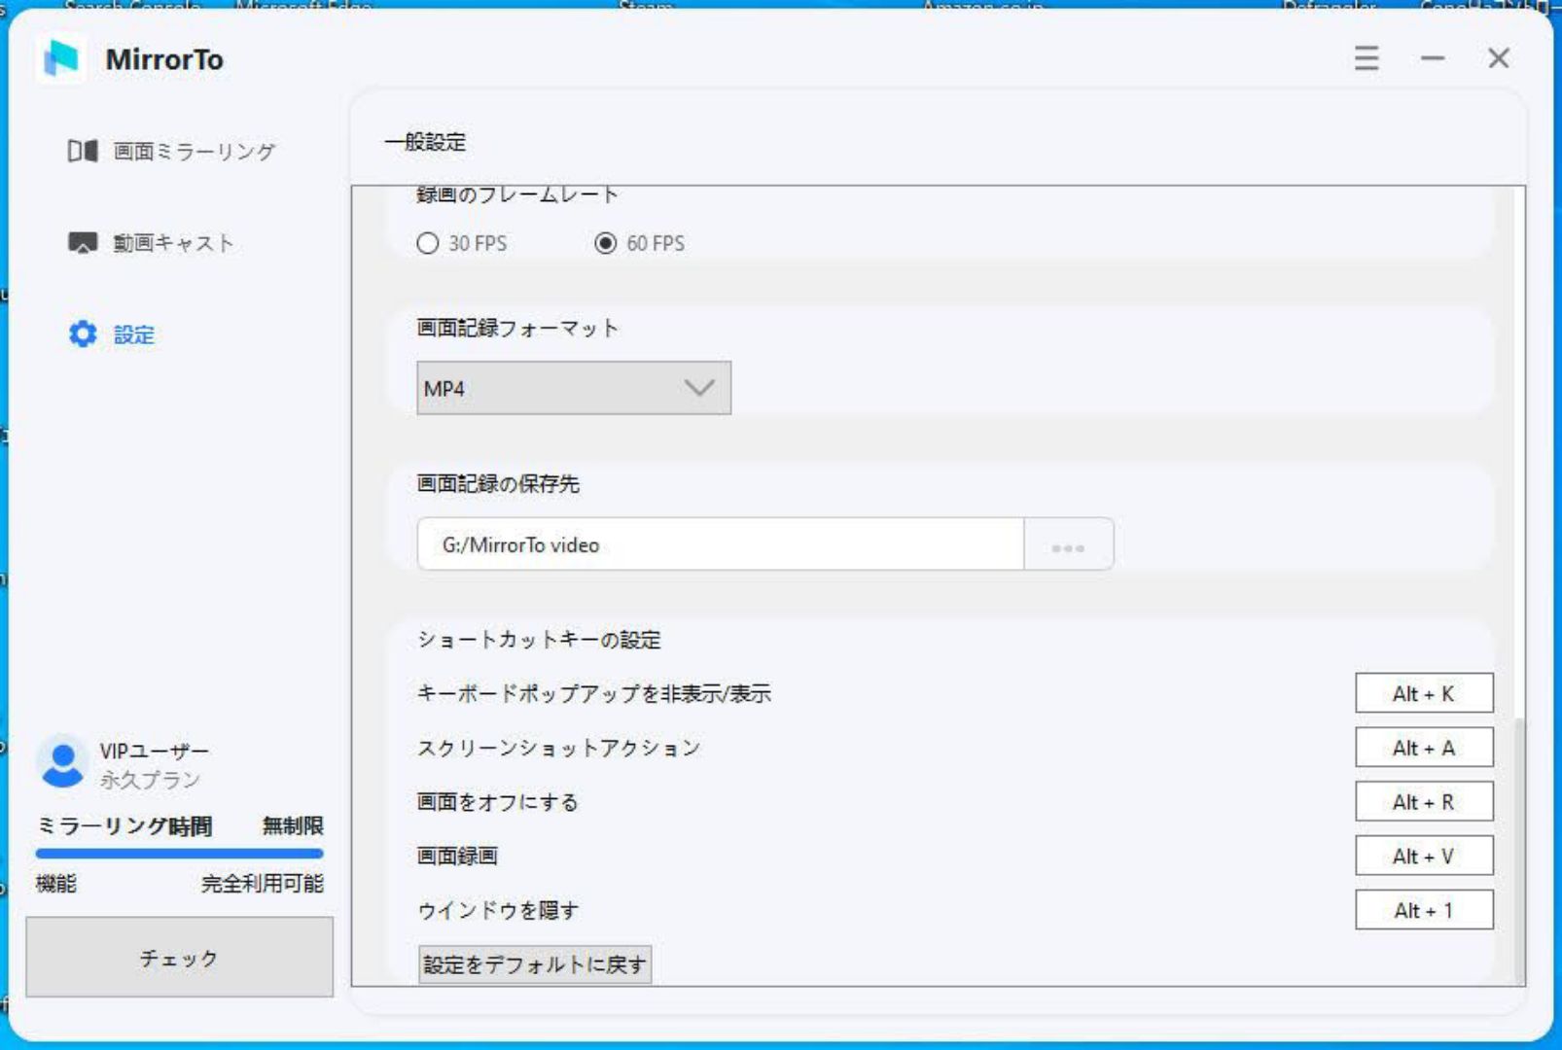Click the MirrorTo logo icon
Viewport: 1562px width, 1050px height.
(x=62, y=59)
